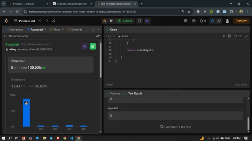
Task: Switch to the Note tab
Action: (x=55, y=30)
